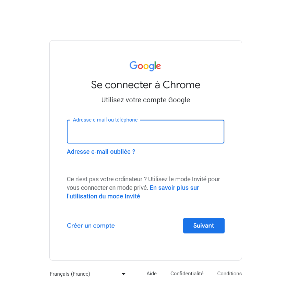Click the blue capital G of the logo

coord(133,65)
